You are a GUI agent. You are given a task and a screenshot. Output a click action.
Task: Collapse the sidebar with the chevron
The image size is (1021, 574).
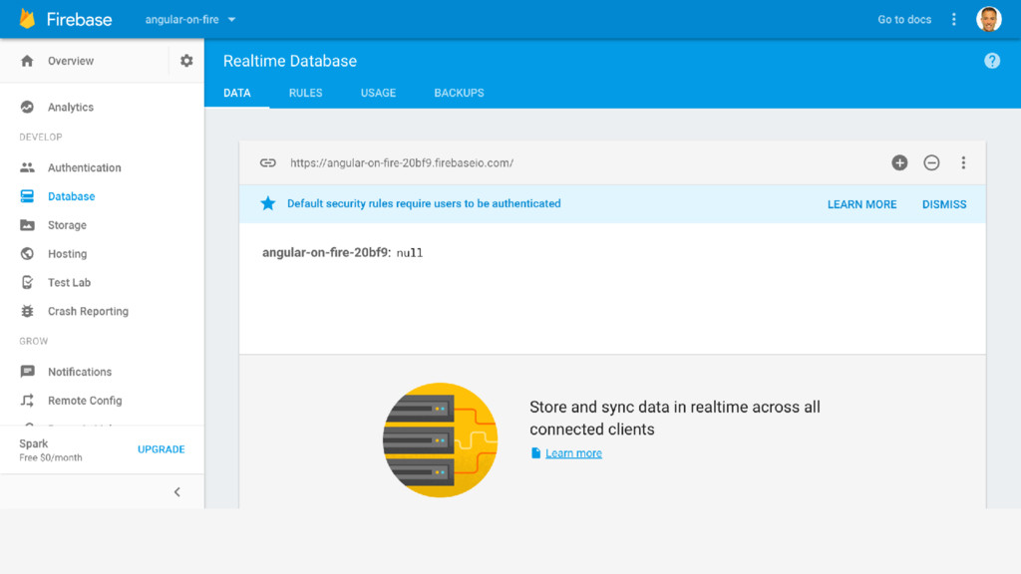[177, 492]
